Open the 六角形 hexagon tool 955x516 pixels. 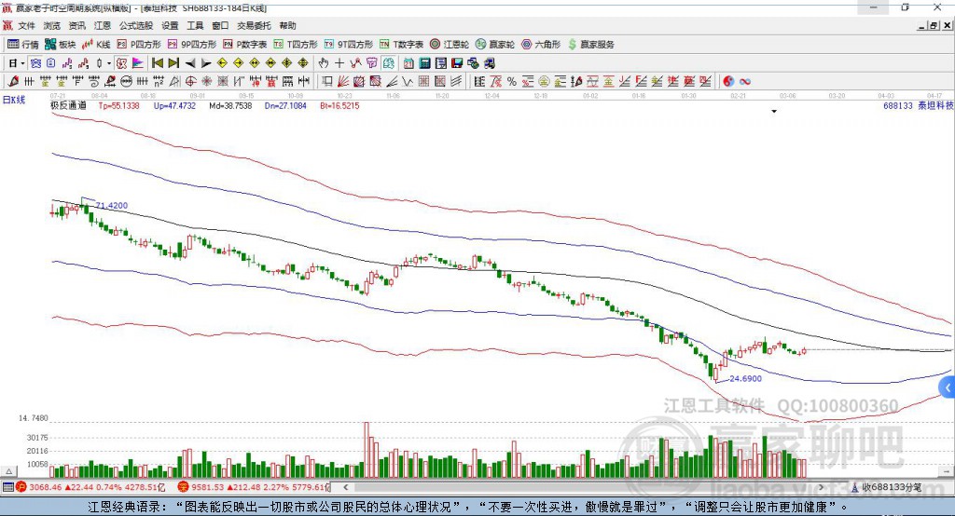(541, 45)
